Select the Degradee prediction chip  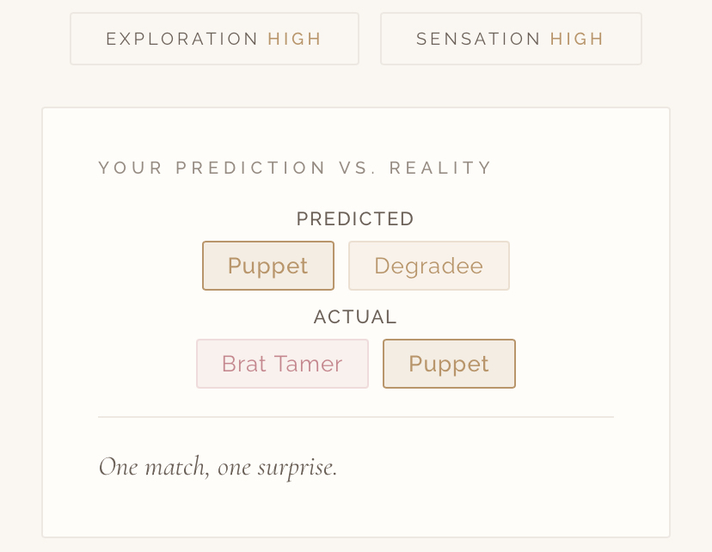(429, 266)
